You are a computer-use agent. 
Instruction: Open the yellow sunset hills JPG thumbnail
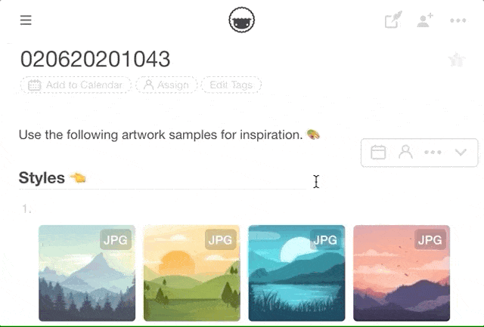coord(191,273)
